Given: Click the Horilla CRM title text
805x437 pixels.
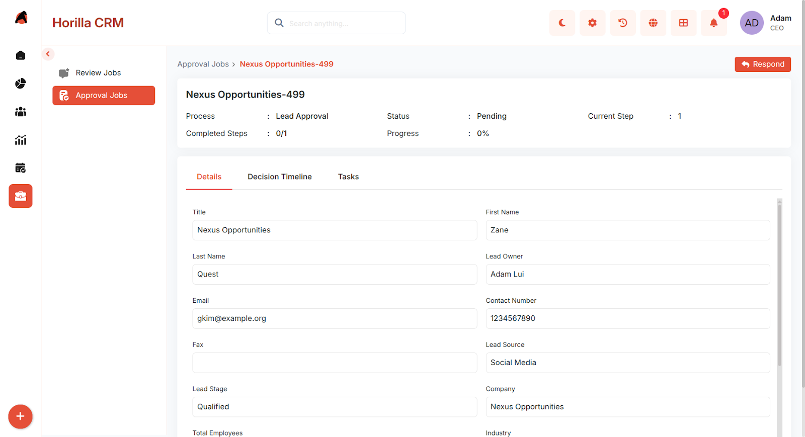Looking at the screenshot, I should pos(88,23).
